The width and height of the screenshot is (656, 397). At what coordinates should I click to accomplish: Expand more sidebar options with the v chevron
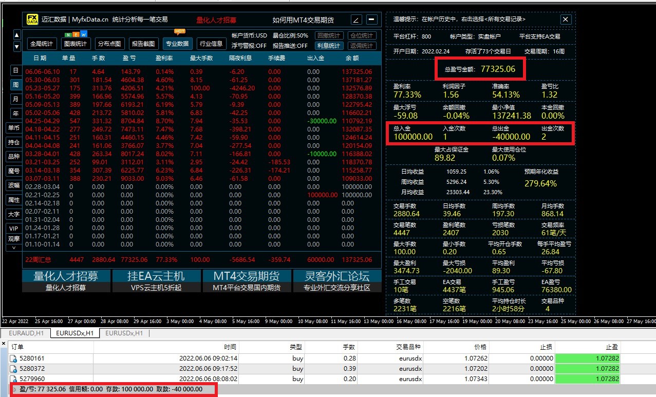(x=14, y=248)
